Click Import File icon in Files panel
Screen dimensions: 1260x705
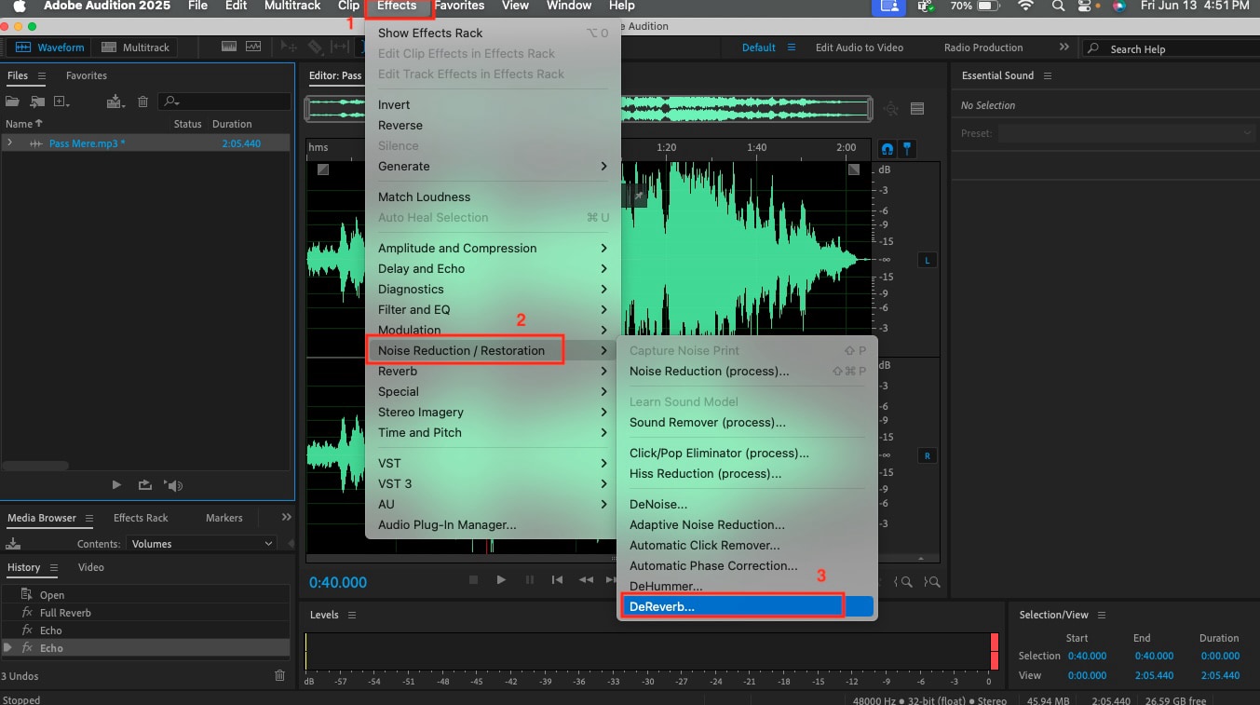tap(37, 102)
